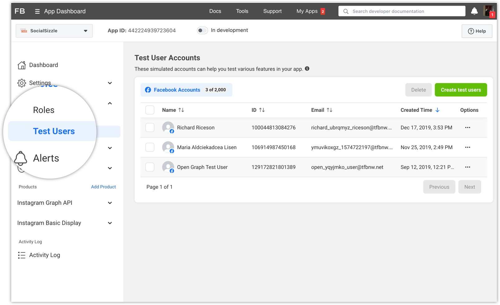Click date Dec 17, 2019, 3:53 PM
This screenshot has height=305, width=500.
coord(426,128)
